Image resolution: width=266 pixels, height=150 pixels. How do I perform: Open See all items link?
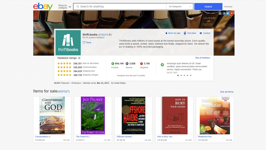tap(227, 92)
